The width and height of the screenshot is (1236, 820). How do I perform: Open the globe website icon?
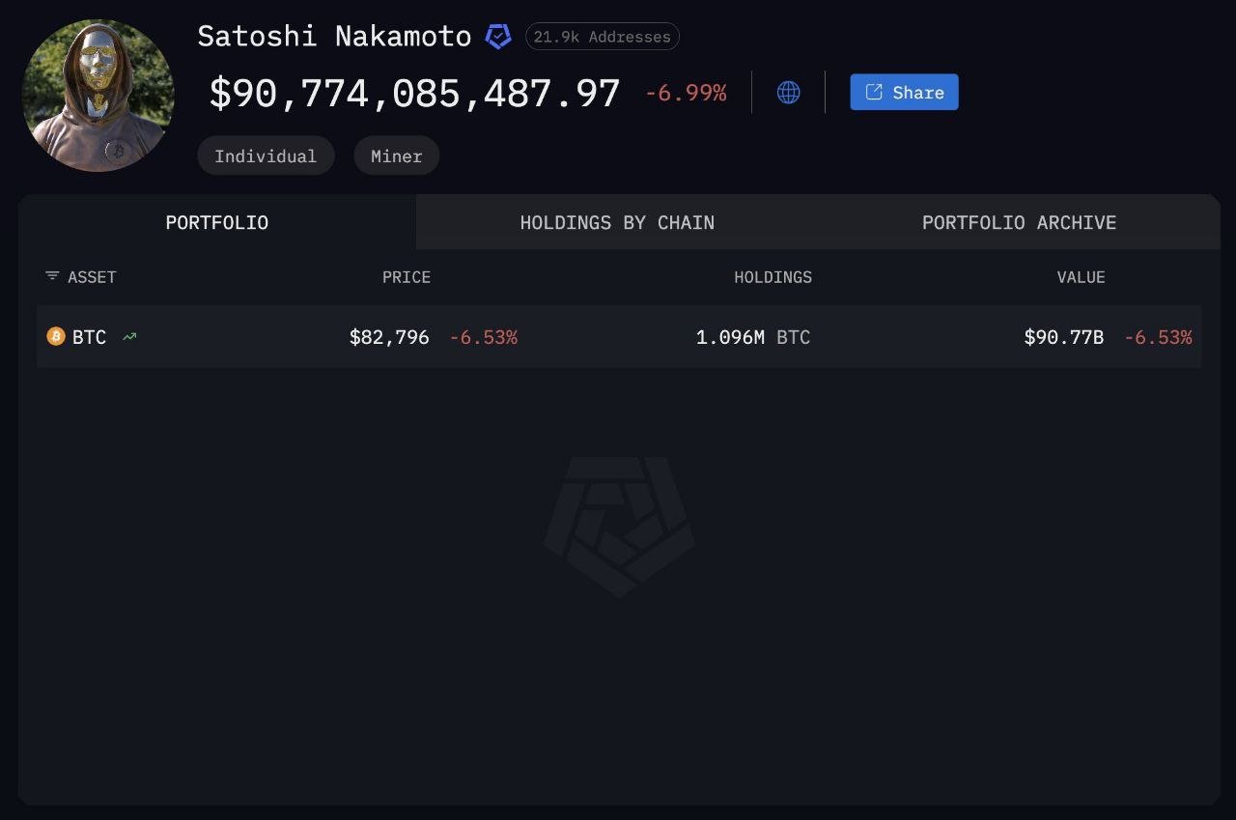tap(788, 92)
